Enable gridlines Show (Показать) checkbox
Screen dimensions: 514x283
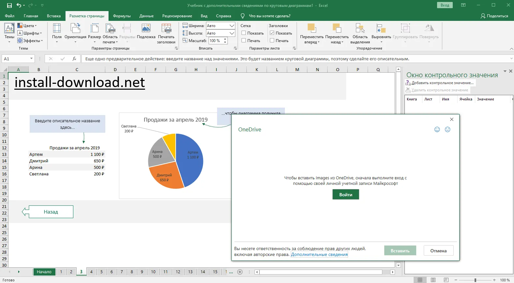tap(244, 33)
